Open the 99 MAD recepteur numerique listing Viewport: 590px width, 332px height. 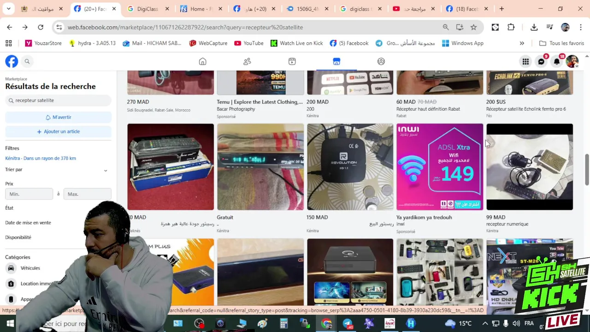(530, 166)
